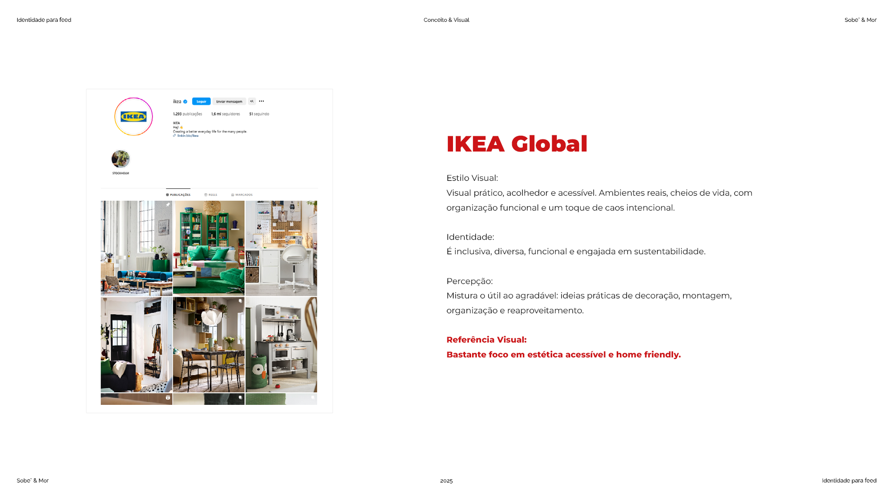Open the 51 seguindo list

point(259,114)
